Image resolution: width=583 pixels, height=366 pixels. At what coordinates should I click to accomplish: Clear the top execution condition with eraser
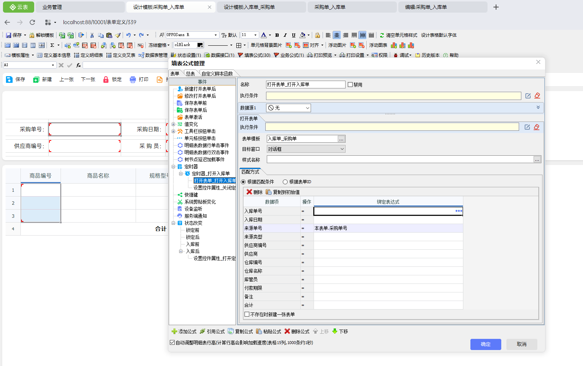[537, 96]
